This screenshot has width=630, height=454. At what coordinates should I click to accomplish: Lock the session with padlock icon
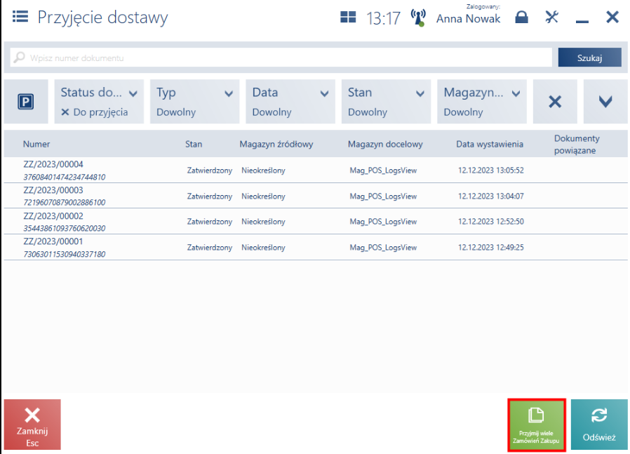[521, 18]
